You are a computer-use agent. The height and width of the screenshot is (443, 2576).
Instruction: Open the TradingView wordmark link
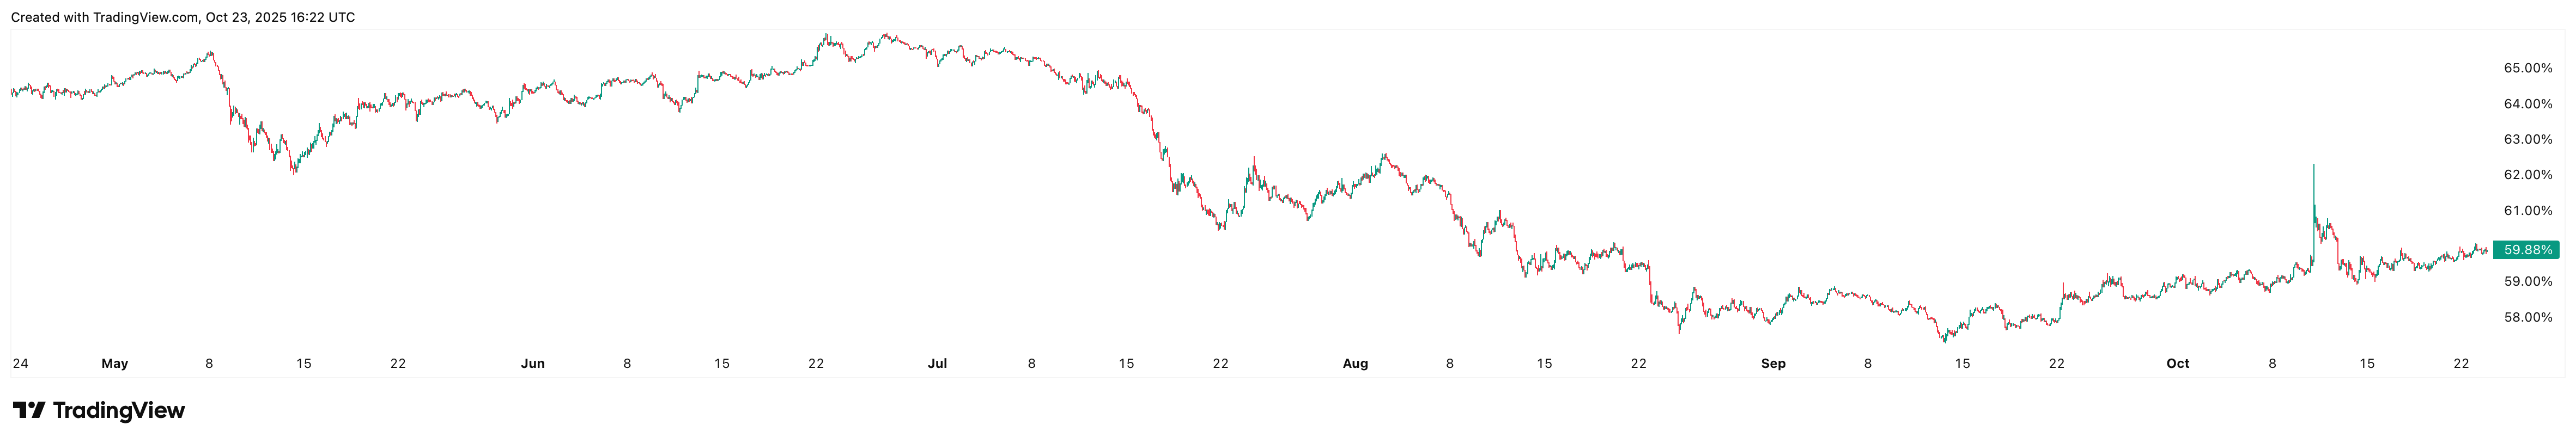coord(118,411)
